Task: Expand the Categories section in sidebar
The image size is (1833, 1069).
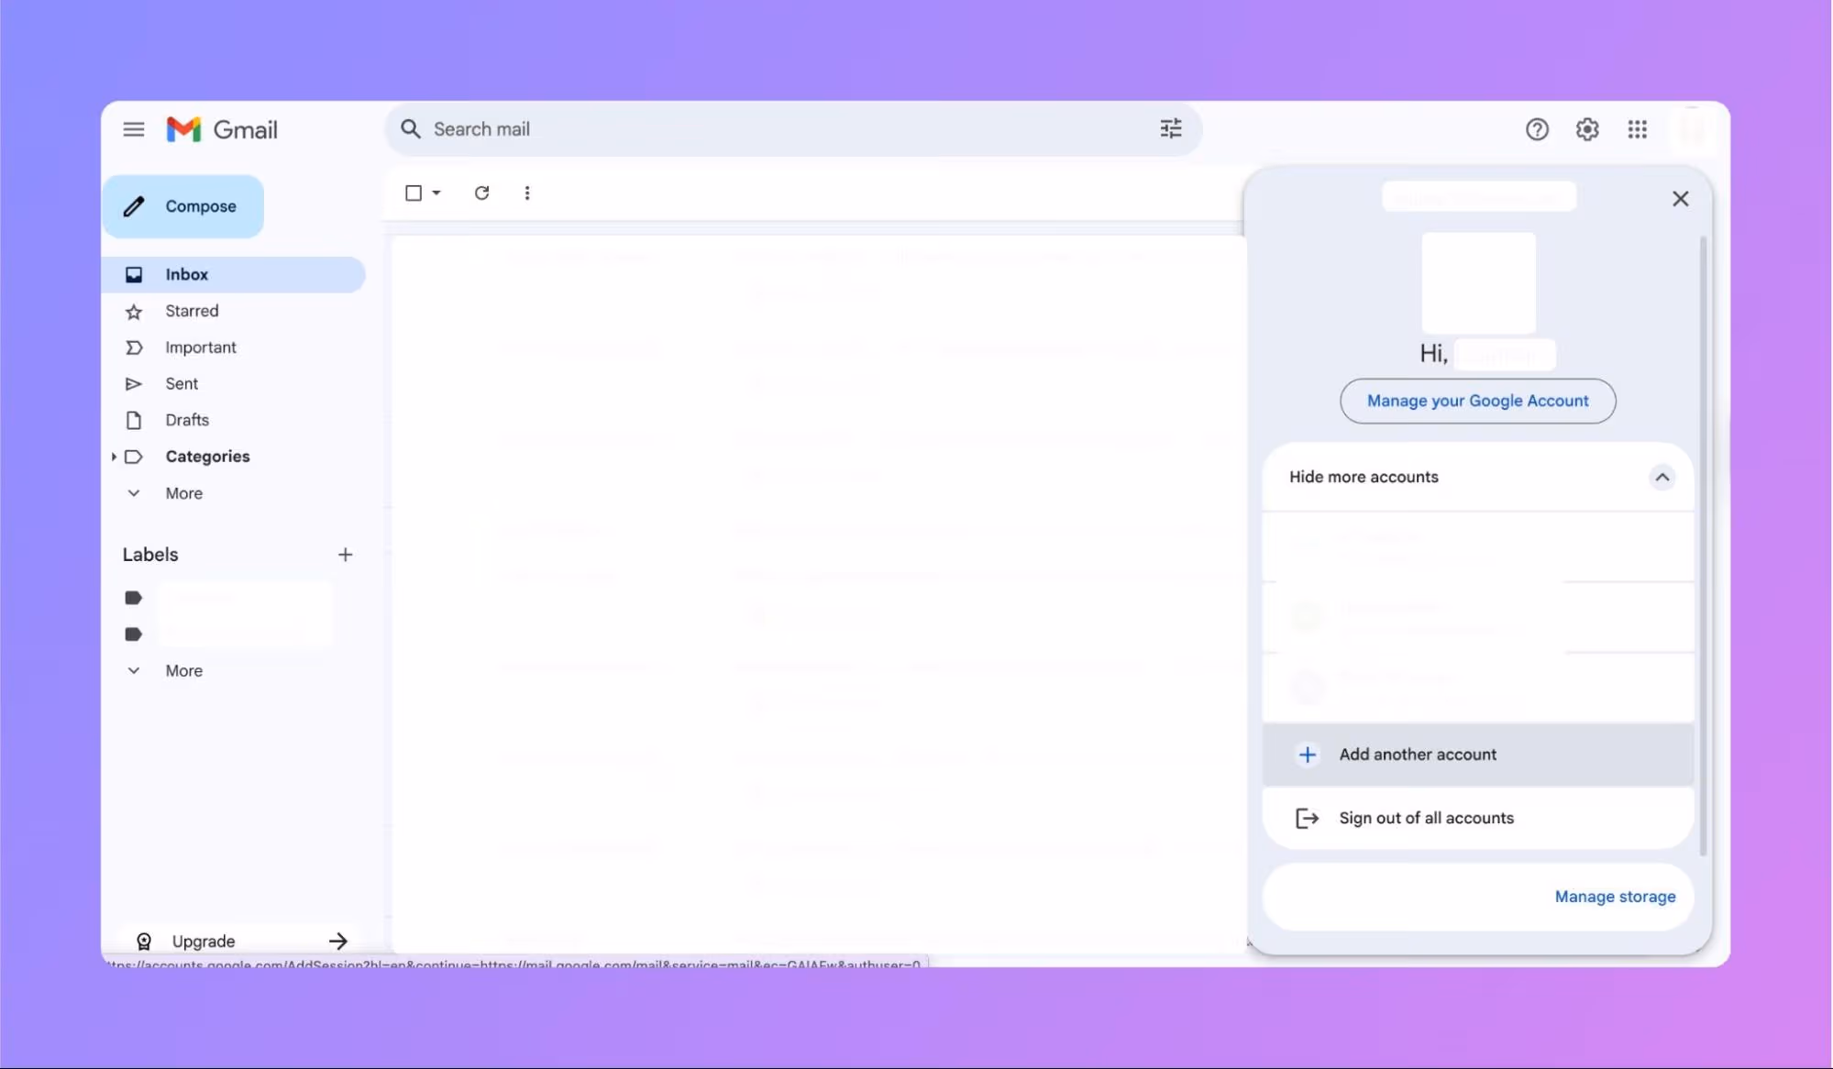Action: [113, 457]
